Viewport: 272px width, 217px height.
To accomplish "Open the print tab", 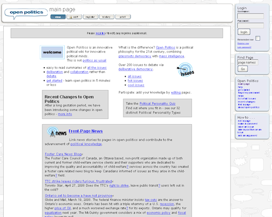I will [x=123, y=17].
